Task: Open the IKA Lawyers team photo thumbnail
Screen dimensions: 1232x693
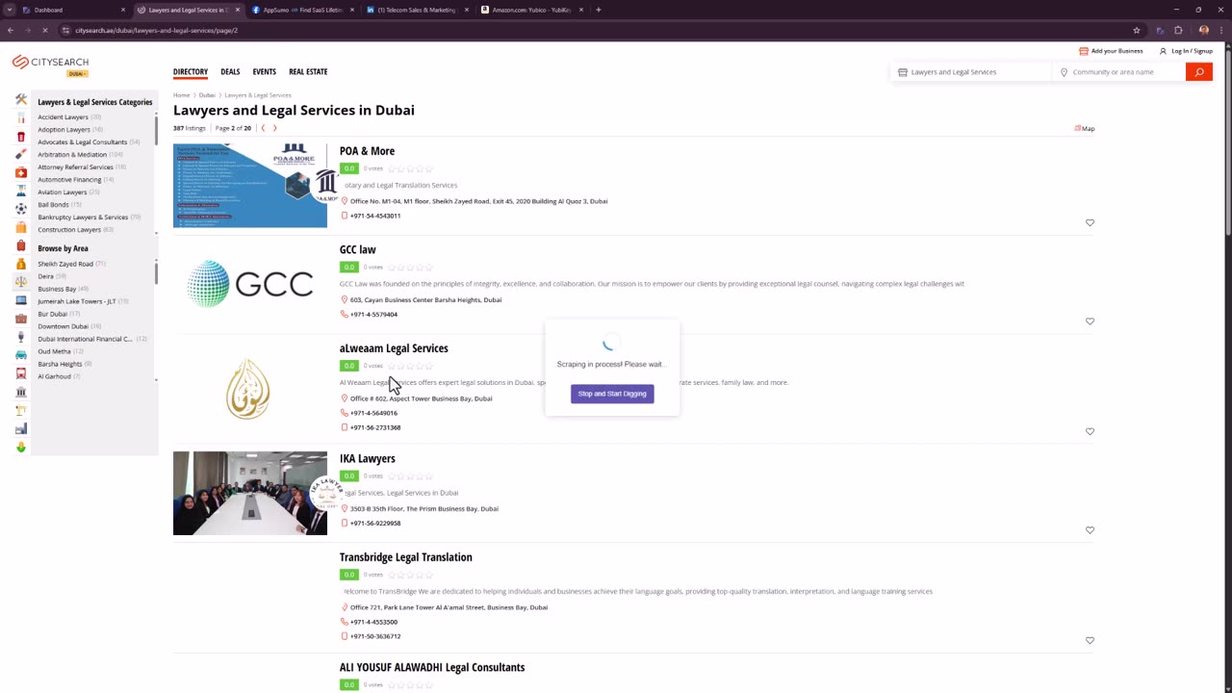Action: coord(250,493)
